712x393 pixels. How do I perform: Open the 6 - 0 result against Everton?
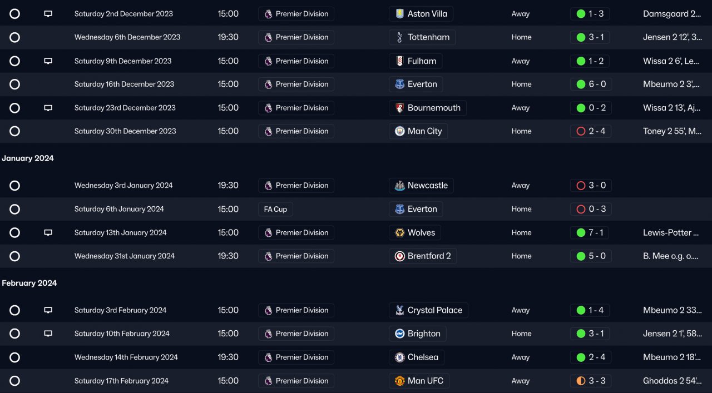pyautogui.click(x=591, y=84)
